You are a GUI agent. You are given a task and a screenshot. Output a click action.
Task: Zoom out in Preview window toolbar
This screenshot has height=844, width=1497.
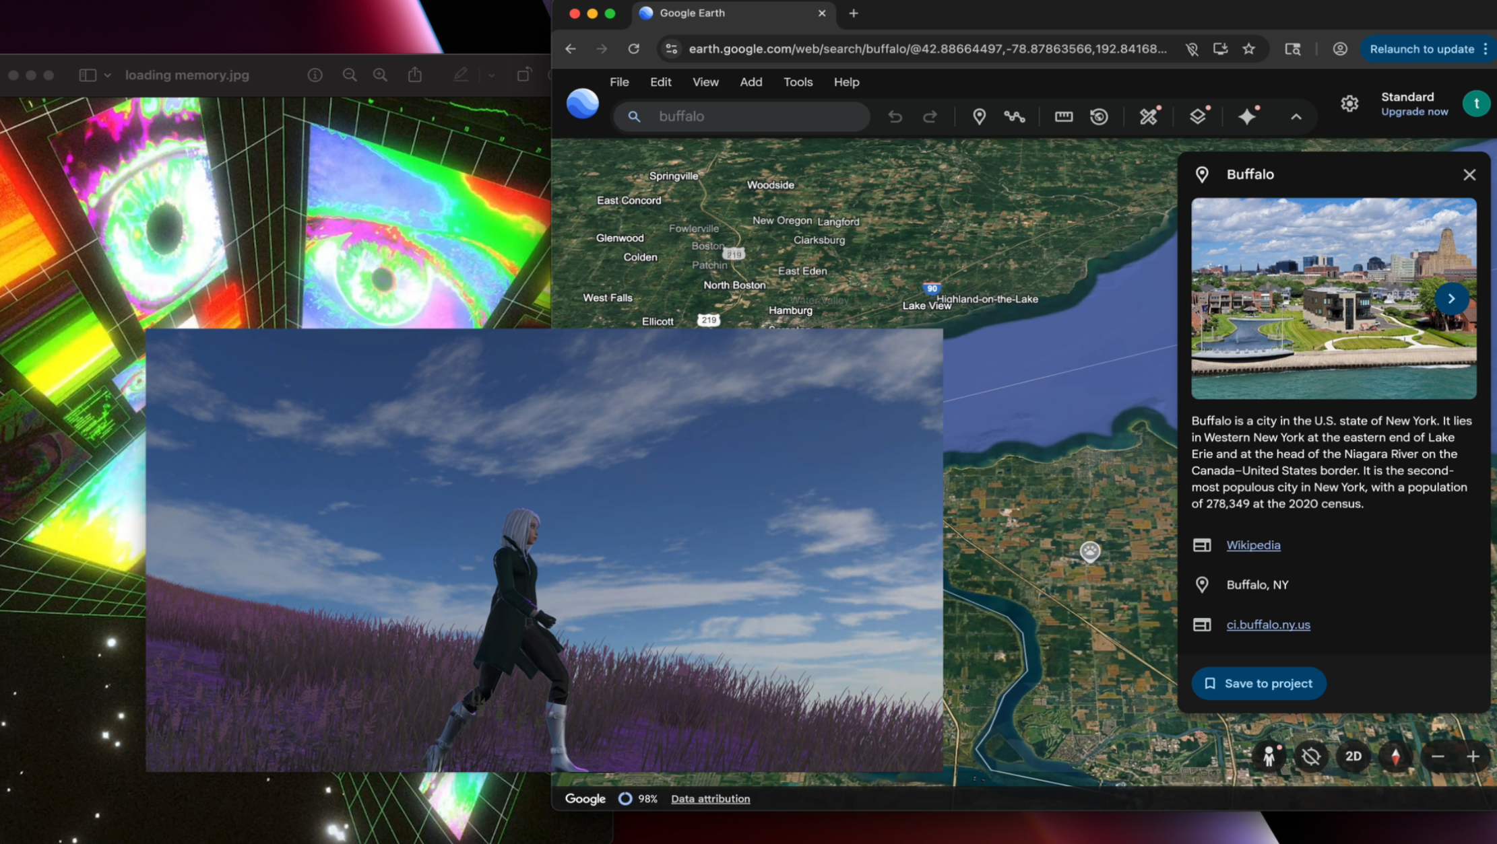(x=349, y=75)
